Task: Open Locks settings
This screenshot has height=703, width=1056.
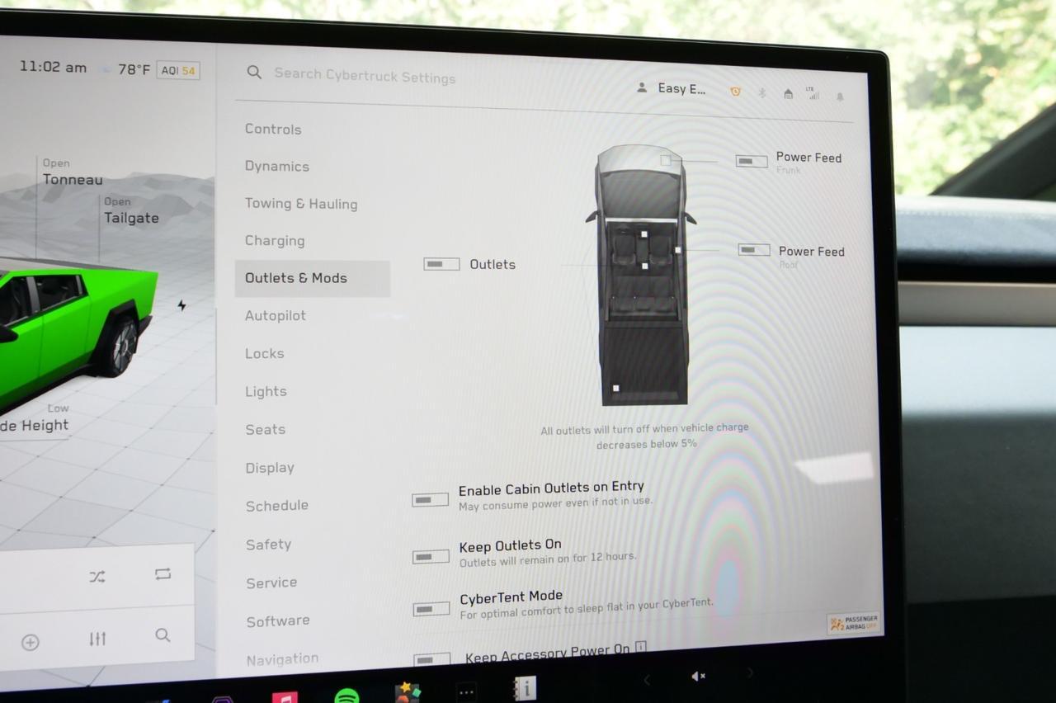Action: point(265,353)
